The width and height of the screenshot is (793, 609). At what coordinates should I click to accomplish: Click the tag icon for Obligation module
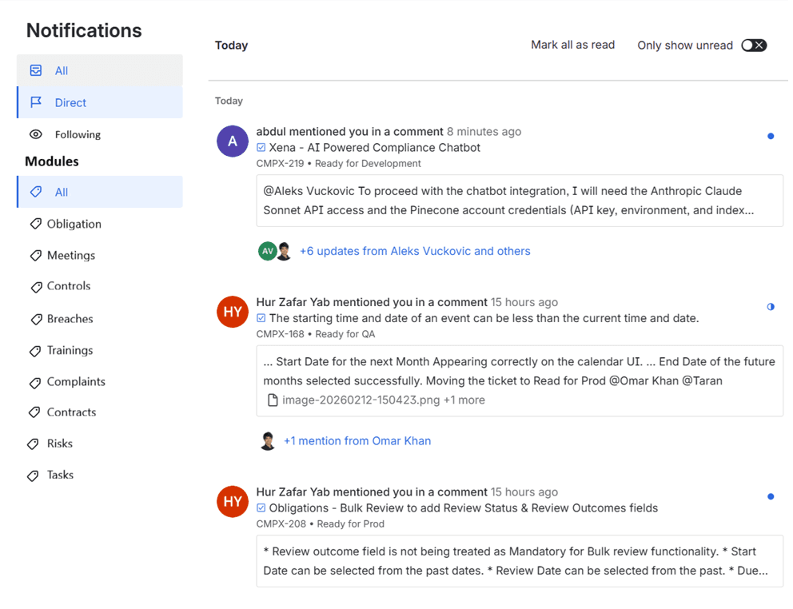click(x=35, y=224)
